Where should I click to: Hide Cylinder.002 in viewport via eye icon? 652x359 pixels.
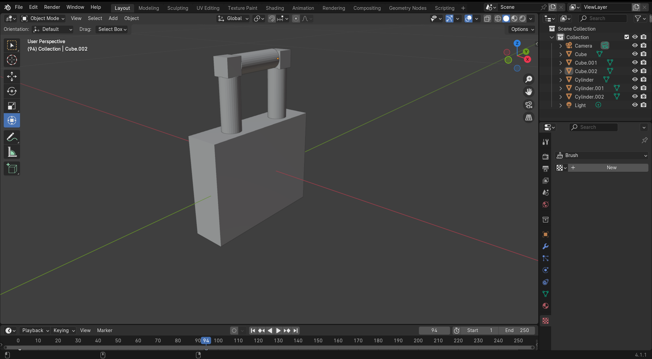pyautogui.click(x=635, y=97)
